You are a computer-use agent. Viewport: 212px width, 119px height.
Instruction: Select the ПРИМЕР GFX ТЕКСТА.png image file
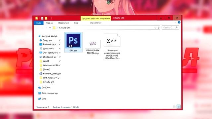[x=93, y=47]
